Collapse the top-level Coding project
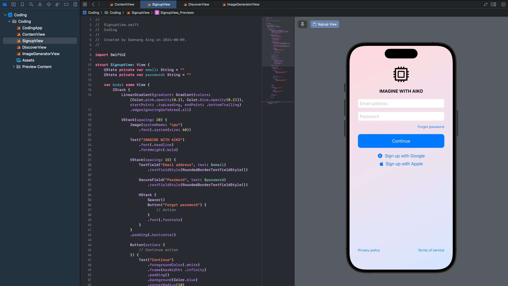This screenshot has height=286, width=508. 5,15
